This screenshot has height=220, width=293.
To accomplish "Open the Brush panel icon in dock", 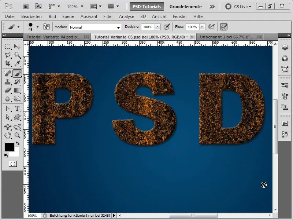I will pyautogui.click(x=285, y=96).
